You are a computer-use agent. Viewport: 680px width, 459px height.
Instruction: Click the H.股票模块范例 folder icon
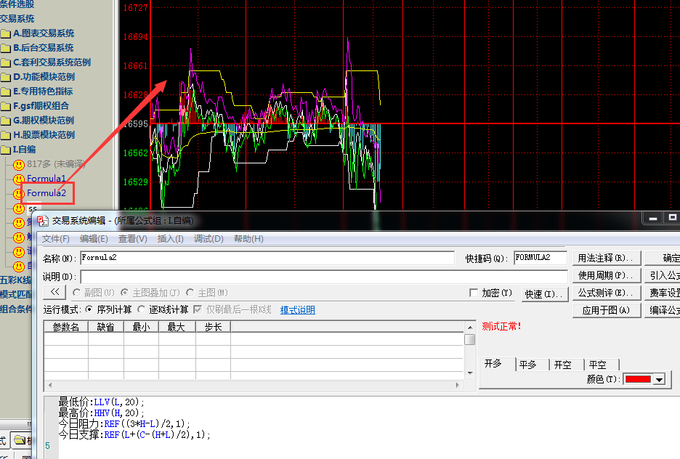coord(6,135)
